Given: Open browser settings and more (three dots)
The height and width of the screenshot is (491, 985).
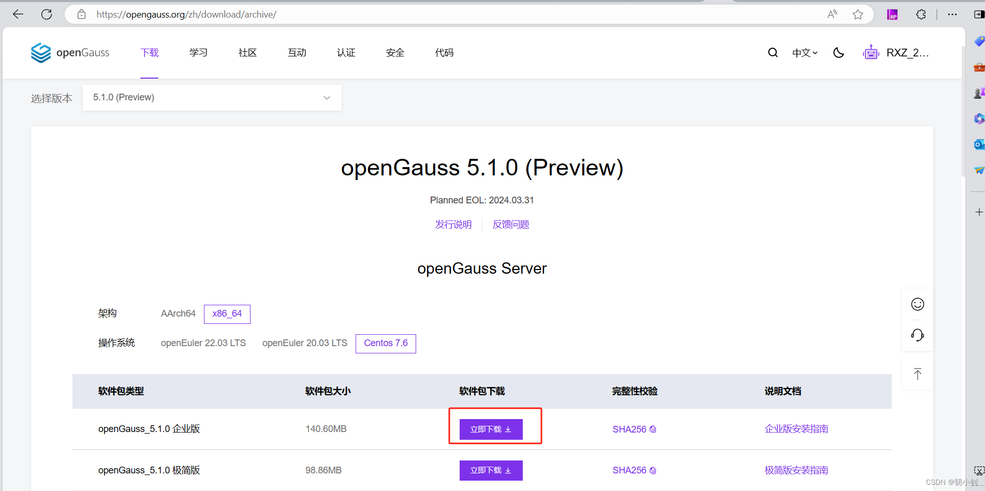Looking at the screenshot, I should [952, 14].
